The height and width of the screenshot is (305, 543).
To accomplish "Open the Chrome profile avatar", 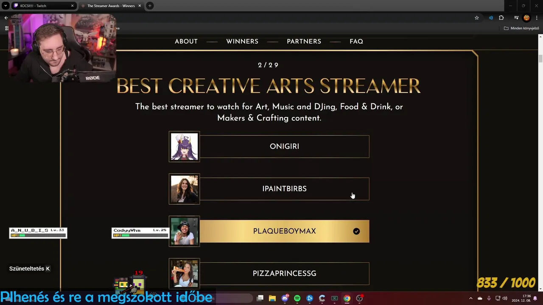I will coord(526,18).
